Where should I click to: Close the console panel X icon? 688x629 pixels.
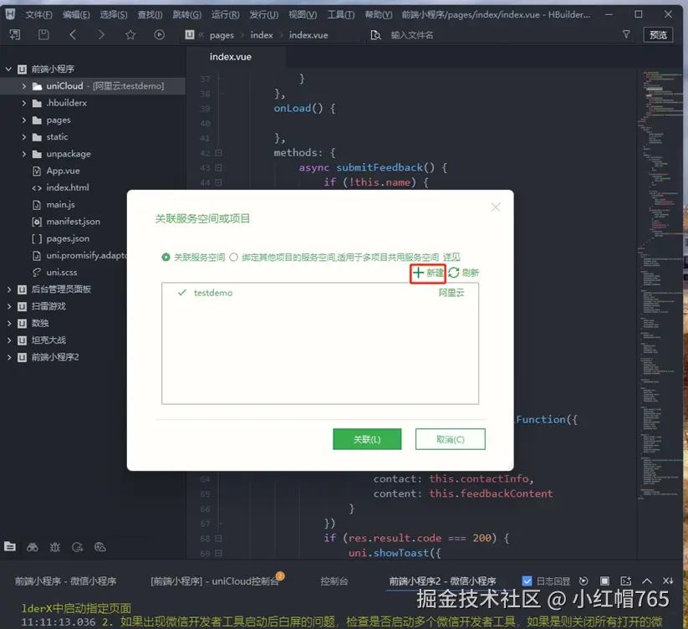click(x=668, y=580)
